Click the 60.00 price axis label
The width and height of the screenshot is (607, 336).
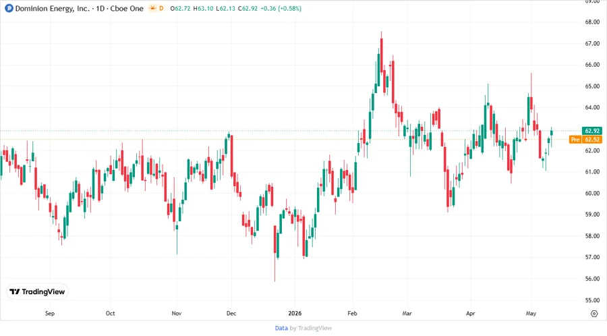coord(592,193)
